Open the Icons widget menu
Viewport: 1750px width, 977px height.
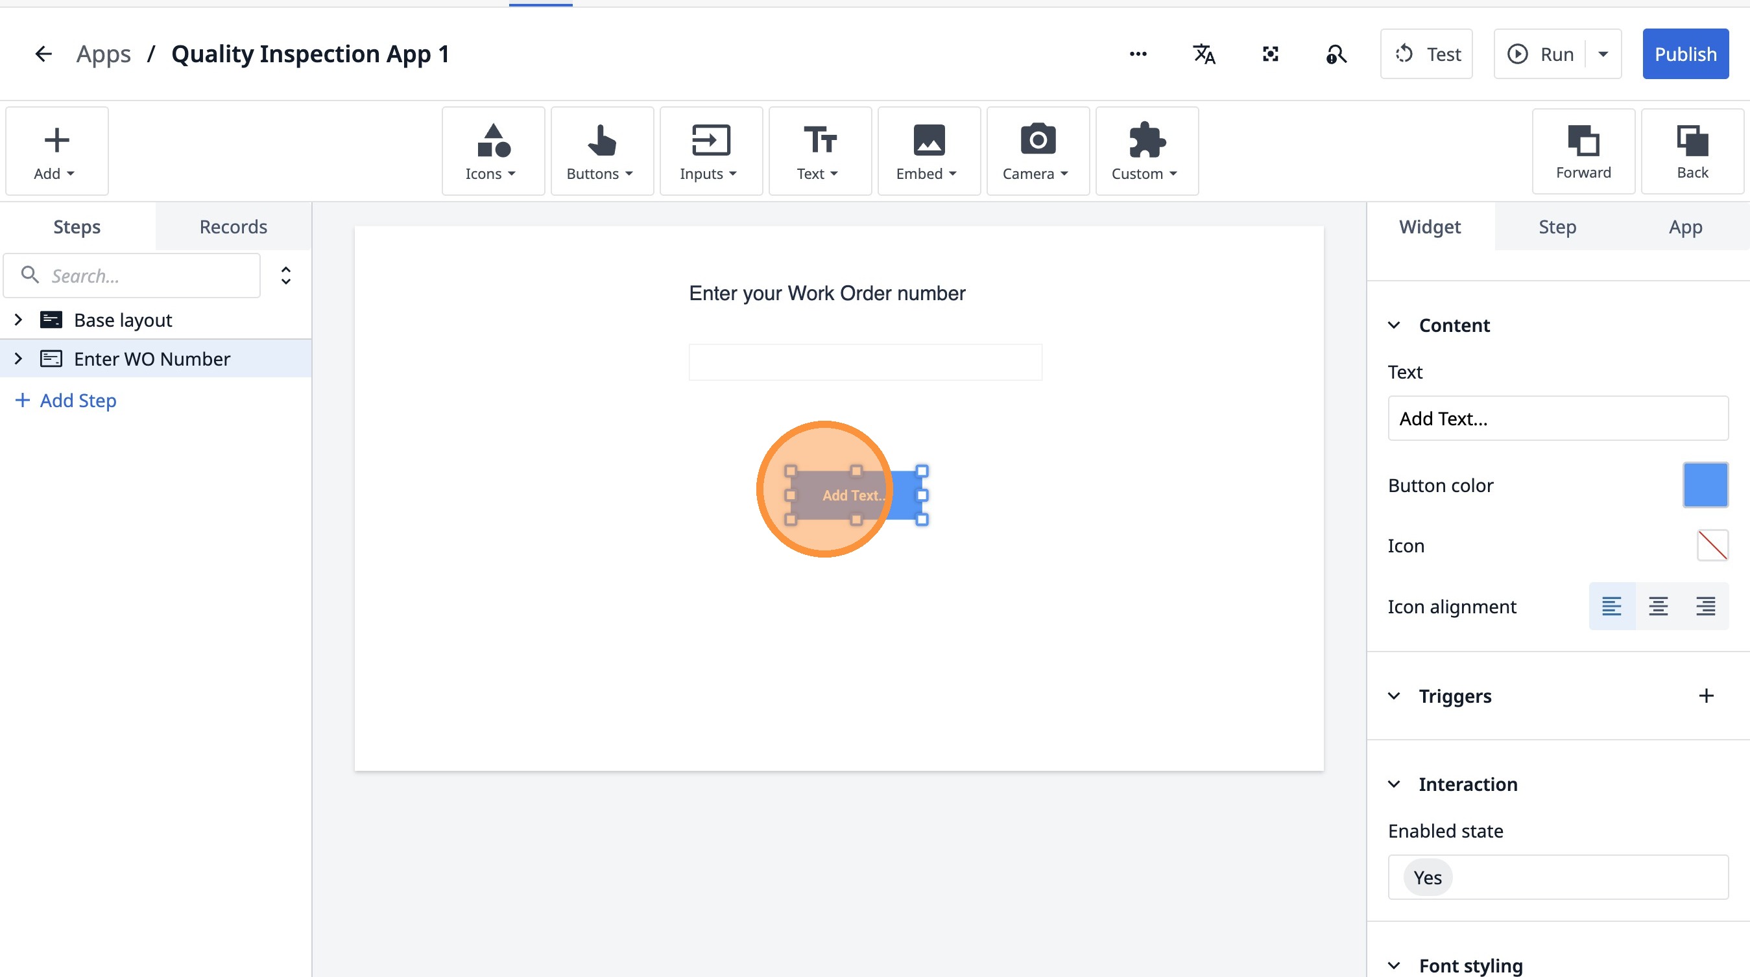492,150
